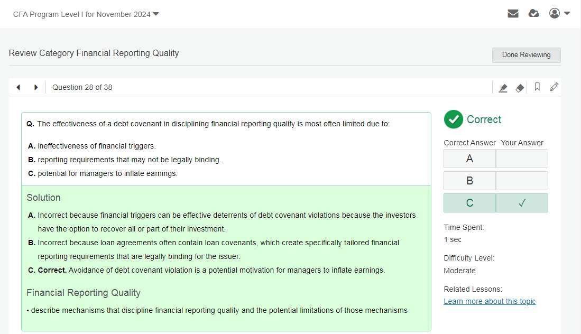Screen dimensions: 581x334
Task: Select answer choice A box
Action: click(x=469, y=159)
